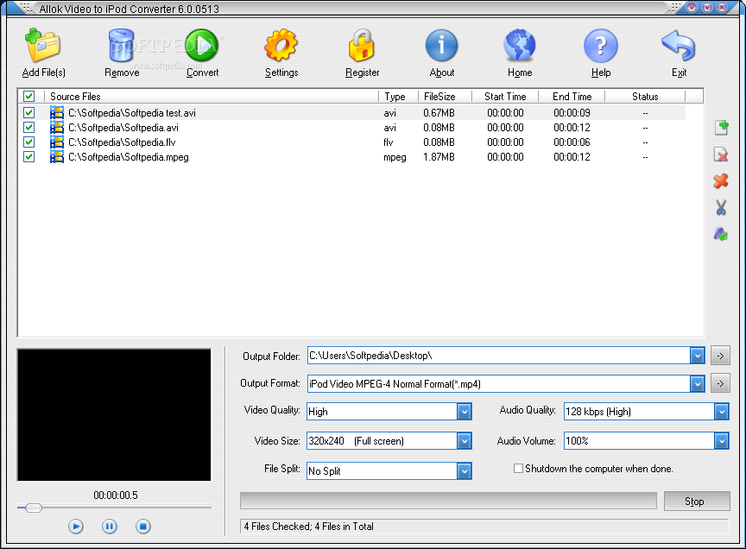The image size is (746, 549).
Task: Select the row C:\Softpedia\Softpedia.mpeg
Action: (x=352, y=157)
